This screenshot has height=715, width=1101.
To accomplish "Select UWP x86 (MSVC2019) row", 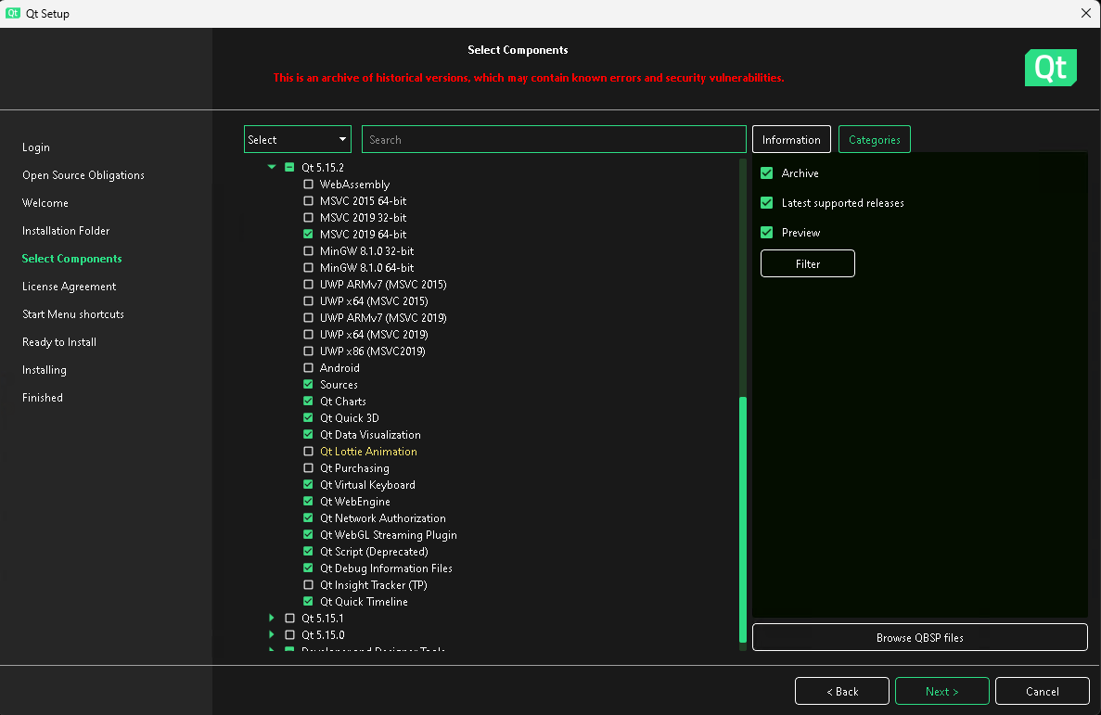I will click(x=372, y=351).
